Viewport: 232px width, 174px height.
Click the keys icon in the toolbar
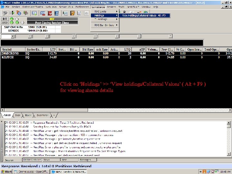[5, 13]
